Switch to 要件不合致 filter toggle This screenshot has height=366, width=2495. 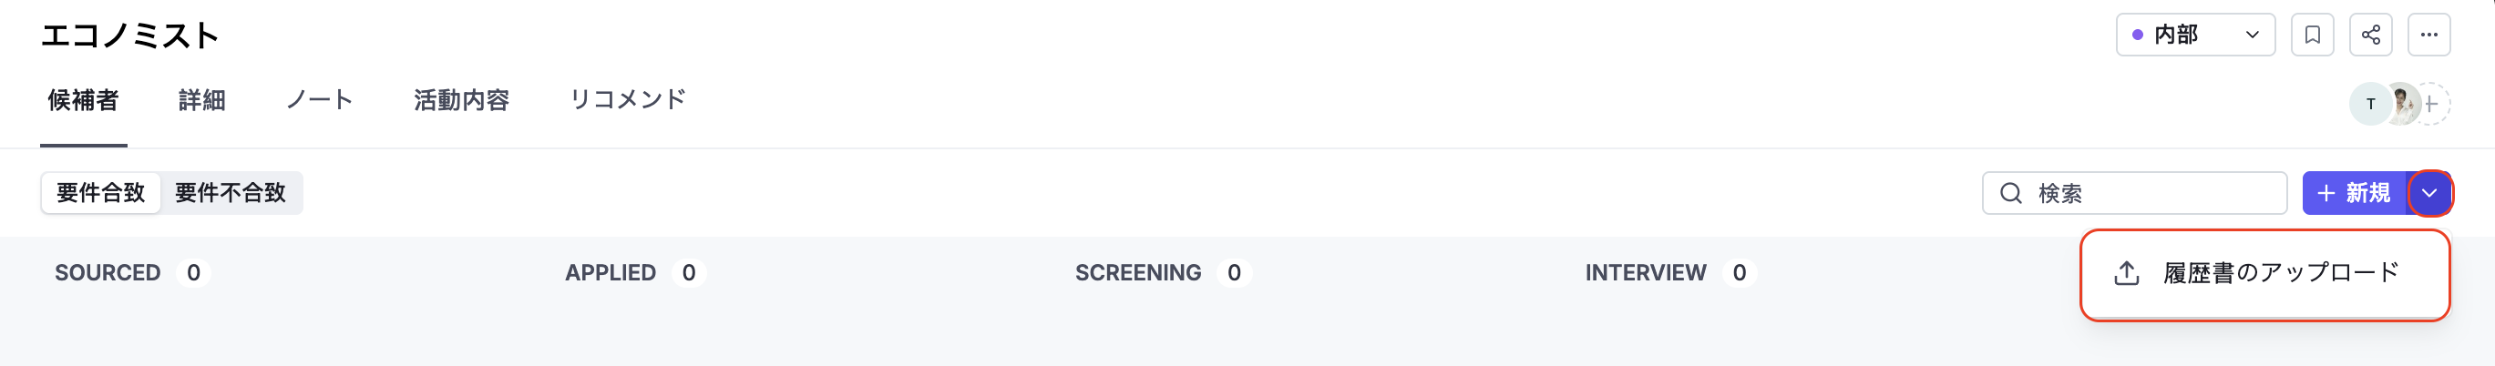(x=231, y=193)
